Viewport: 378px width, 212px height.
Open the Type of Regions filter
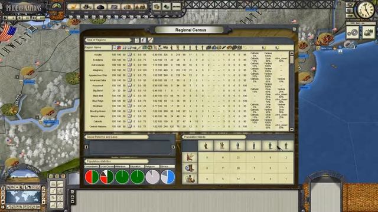pyautogui.click(x=107, y=40)
